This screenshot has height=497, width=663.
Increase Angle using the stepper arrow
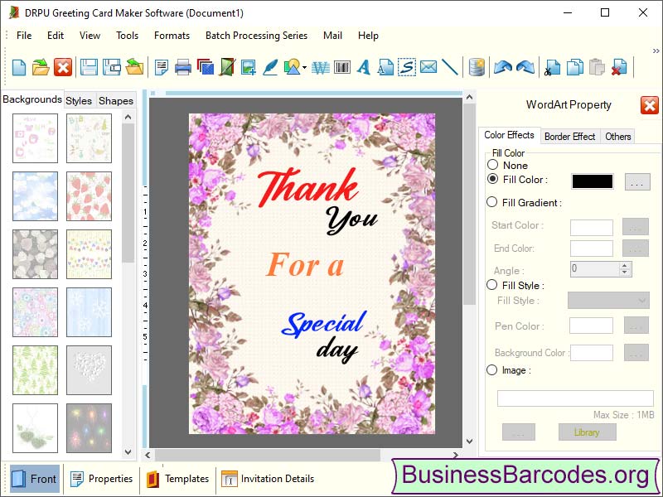tap(624, 264)
